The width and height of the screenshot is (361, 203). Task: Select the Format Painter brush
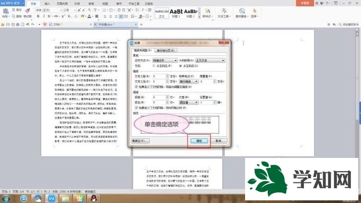pos(28,11)
